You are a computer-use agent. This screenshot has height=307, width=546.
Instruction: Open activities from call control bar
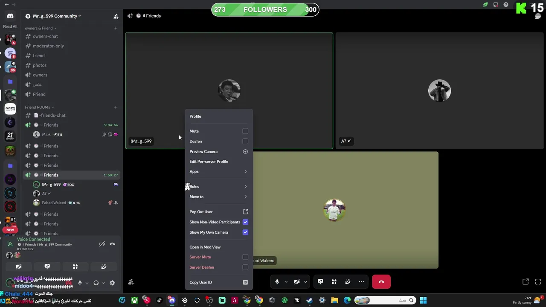tap(334, 282)
